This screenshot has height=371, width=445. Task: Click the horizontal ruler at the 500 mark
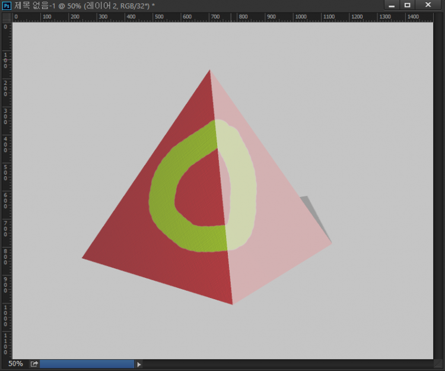pyautogui.click(x=158, y=17)
